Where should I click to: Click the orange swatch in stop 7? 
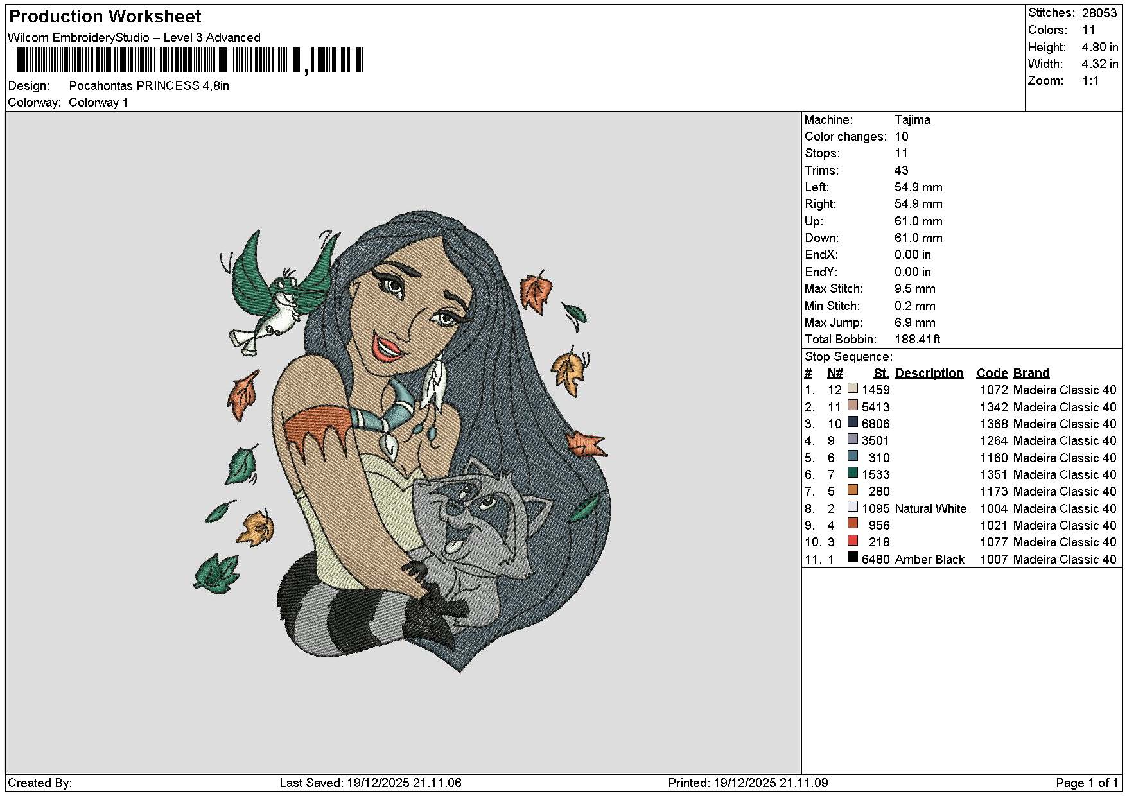coord(853,490)
